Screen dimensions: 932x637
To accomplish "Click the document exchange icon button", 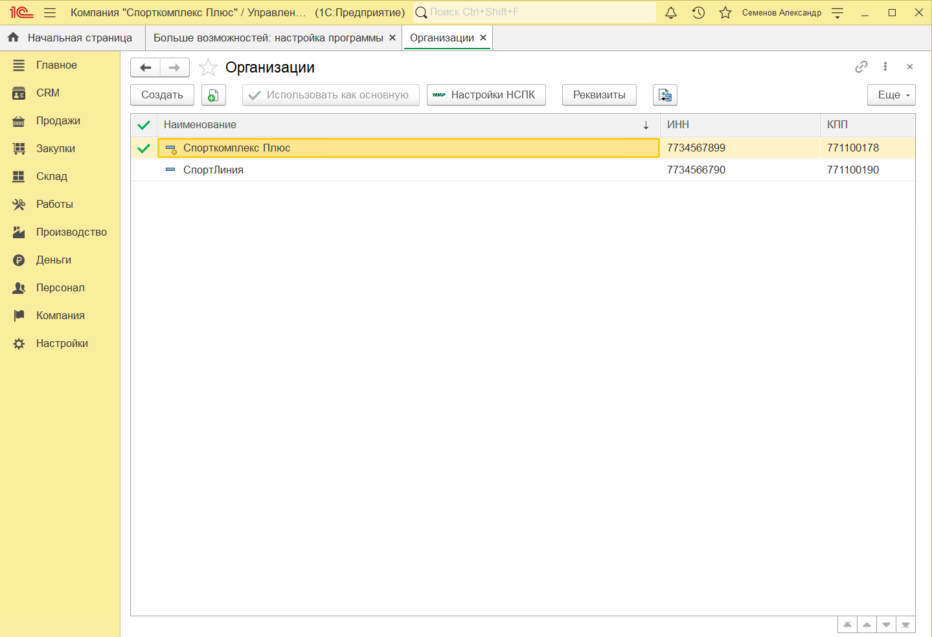I will click(x=665, y=95).
